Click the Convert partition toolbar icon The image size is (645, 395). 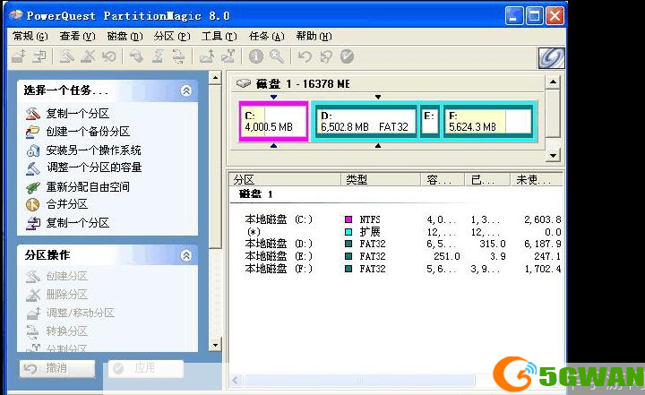178,56
